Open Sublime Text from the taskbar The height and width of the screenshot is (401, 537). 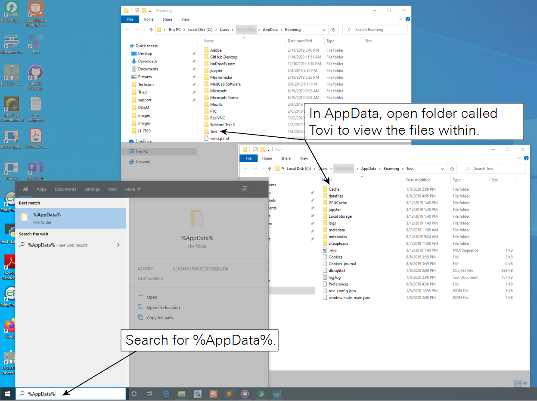point(230,394)
